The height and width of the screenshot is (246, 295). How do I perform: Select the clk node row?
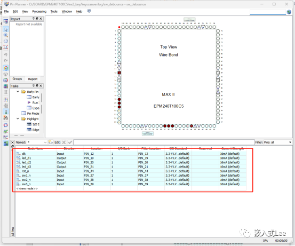[x=131, y=154]
